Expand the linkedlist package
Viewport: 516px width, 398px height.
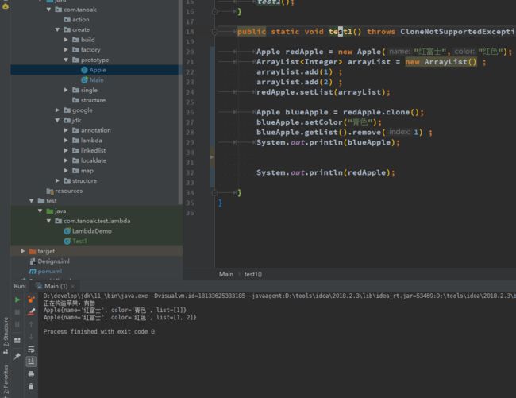(x=66, y=150)
